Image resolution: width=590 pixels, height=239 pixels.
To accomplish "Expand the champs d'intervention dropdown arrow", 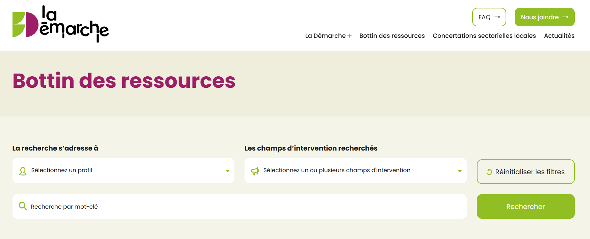I will click(x=460, y=171).
